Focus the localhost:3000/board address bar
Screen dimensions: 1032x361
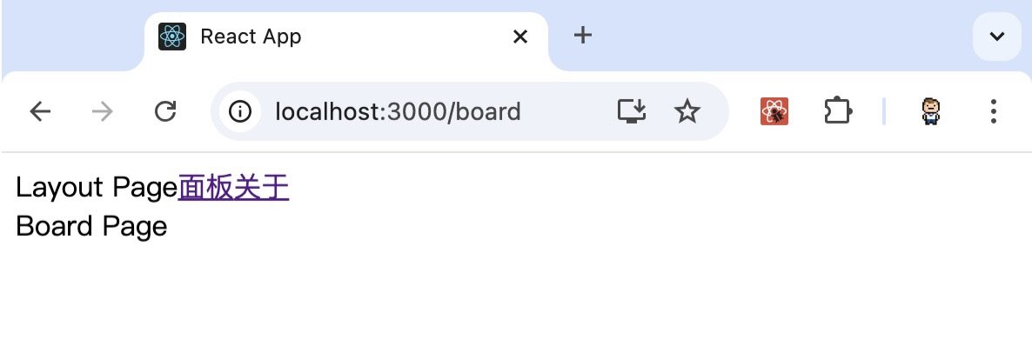398,111
